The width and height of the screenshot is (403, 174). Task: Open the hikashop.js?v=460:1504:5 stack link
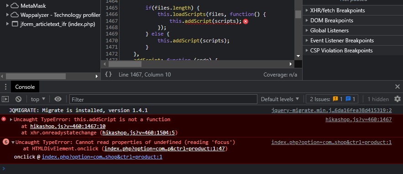tap(139, 133)
